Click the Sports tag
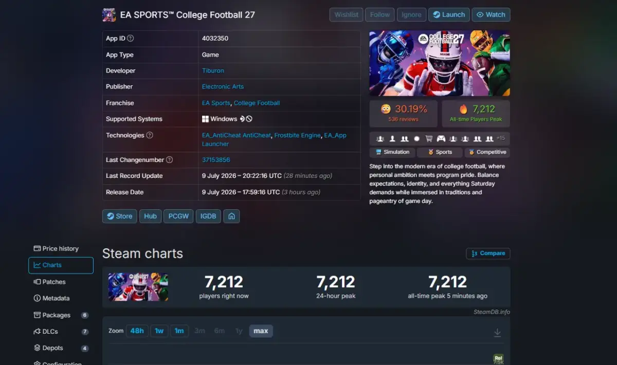 439,152
